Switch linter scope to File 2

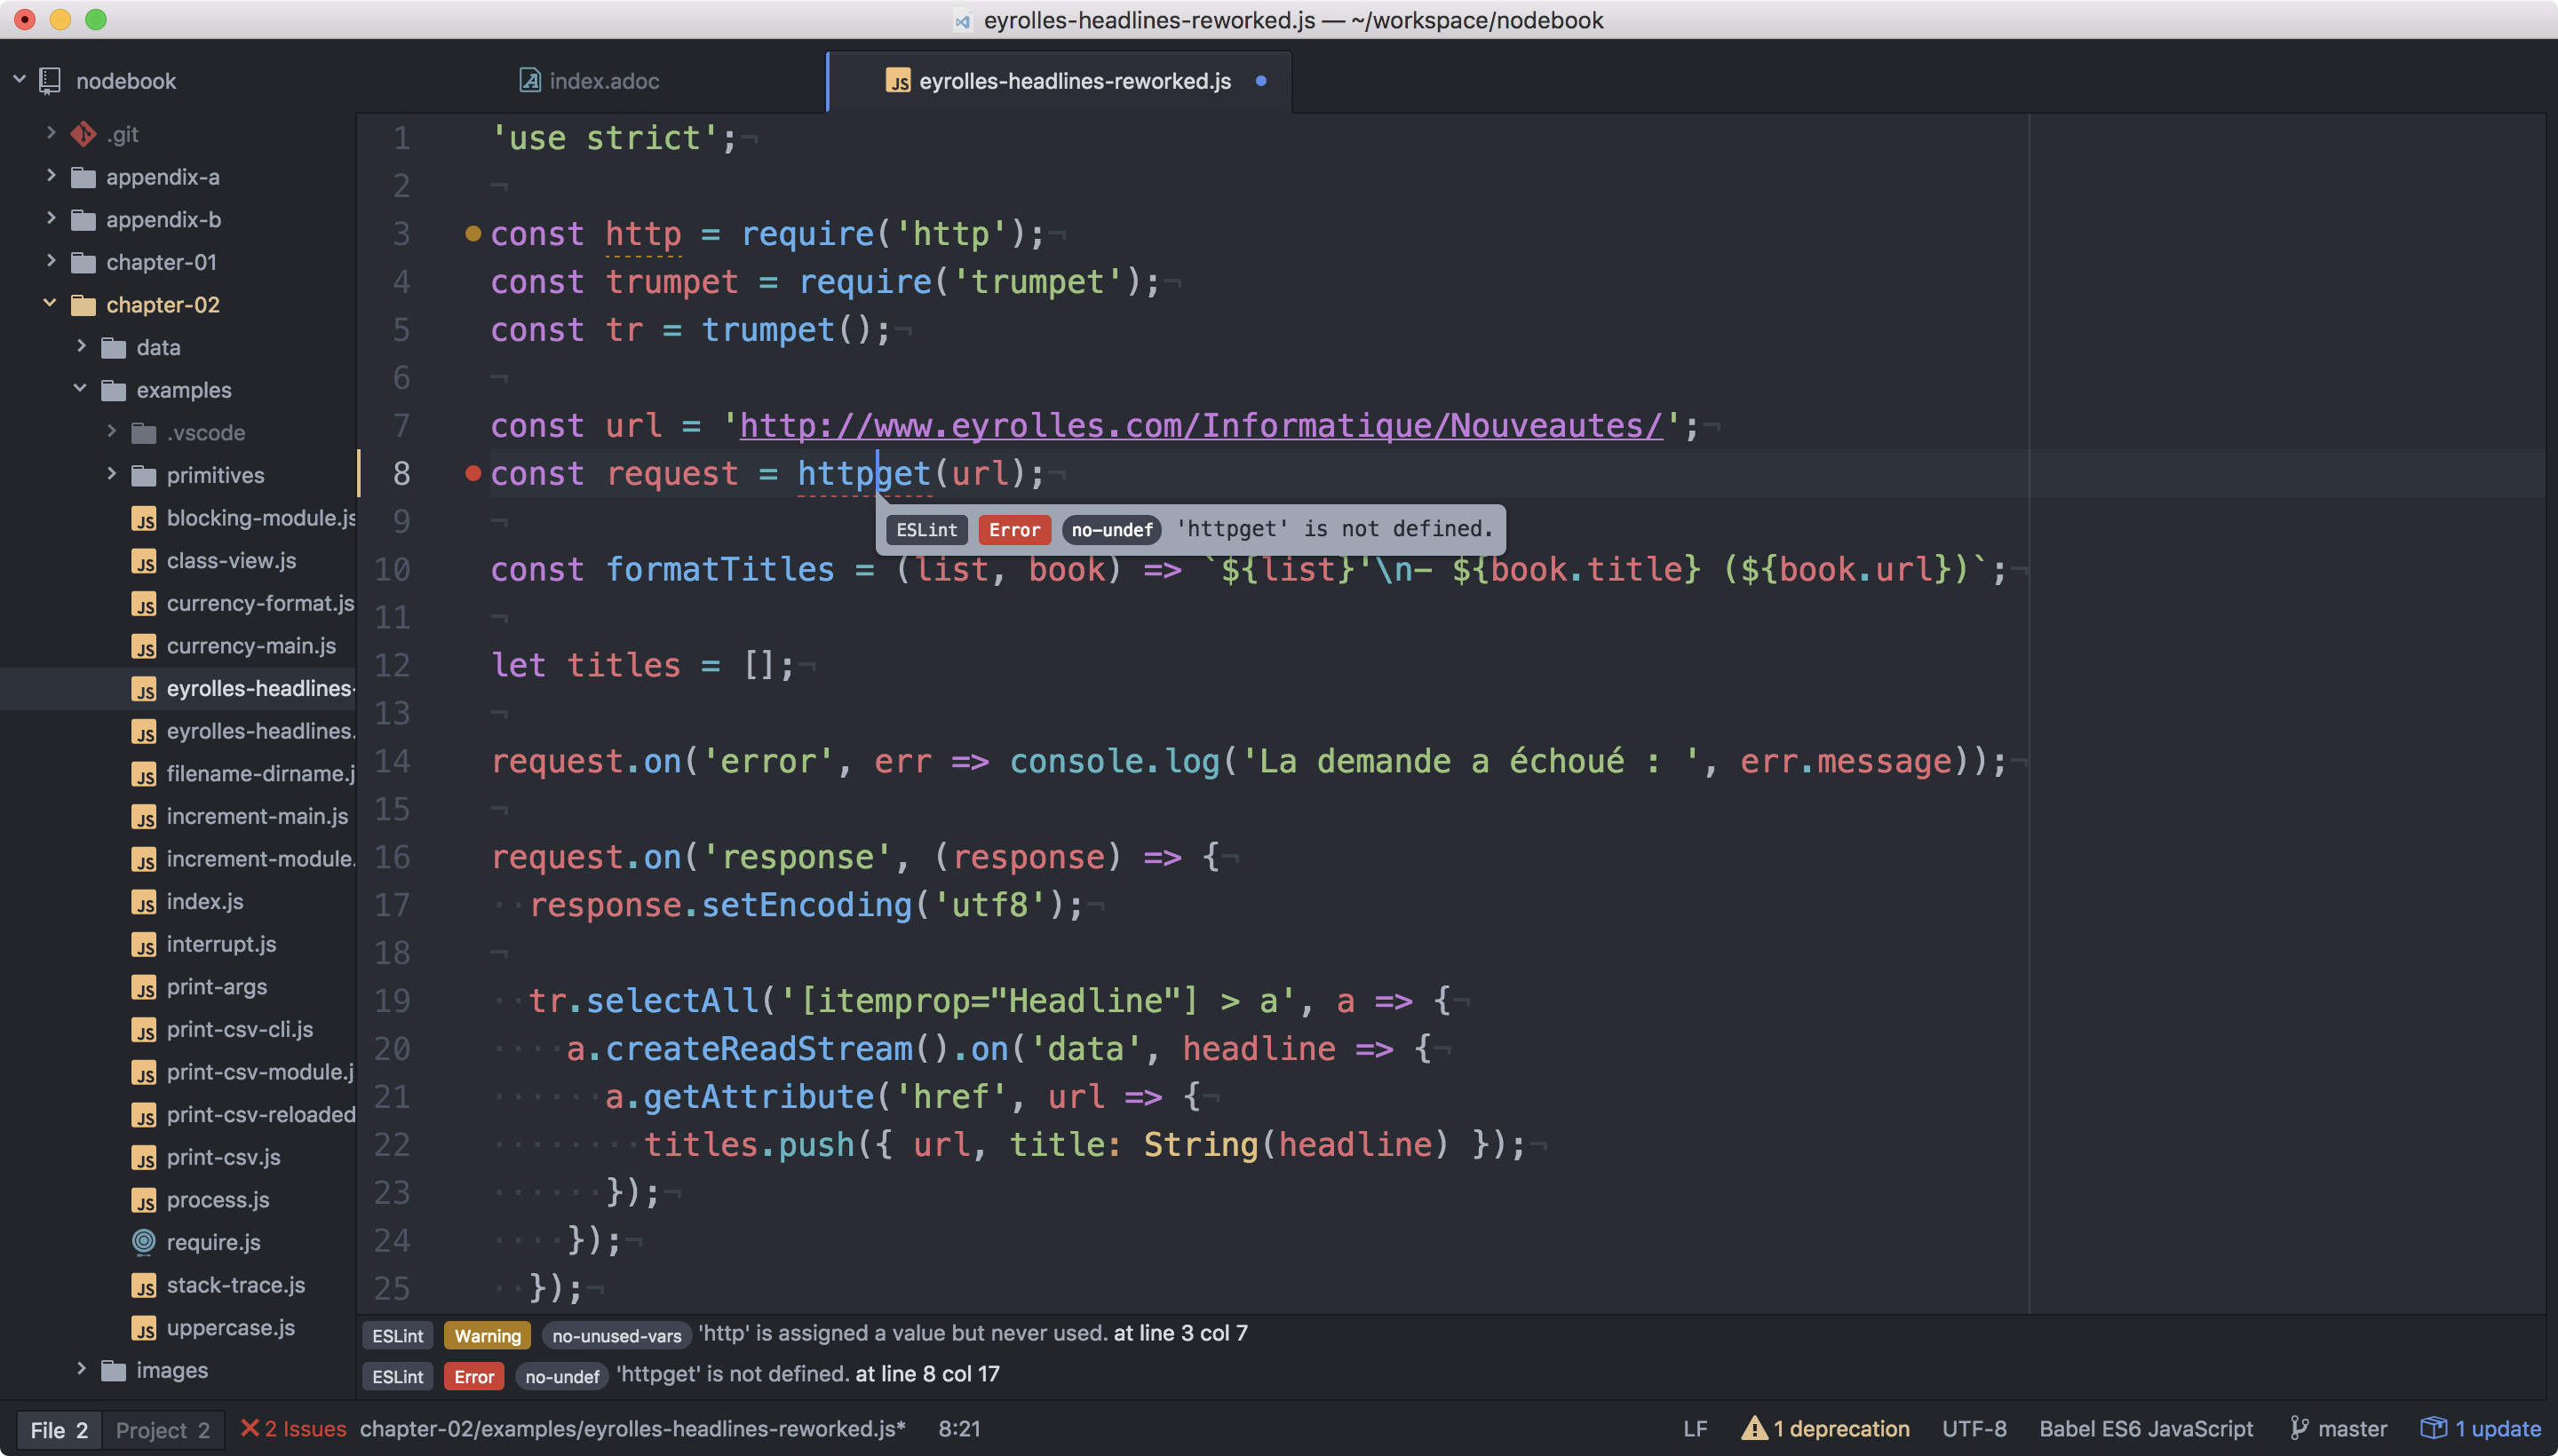click(x=59, y=1430)
